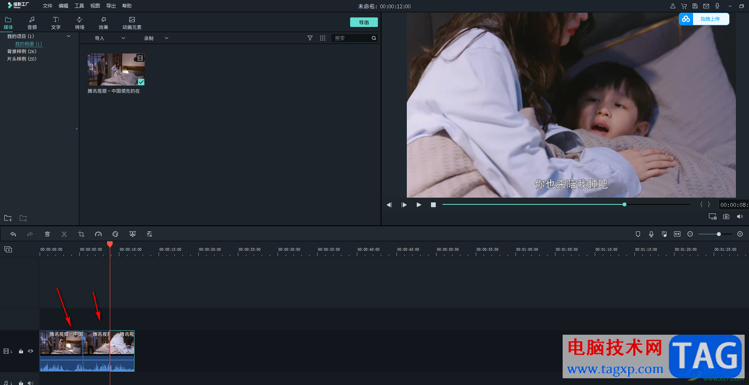
Task: Open the messages envelope icon
Action: (706, 6)
